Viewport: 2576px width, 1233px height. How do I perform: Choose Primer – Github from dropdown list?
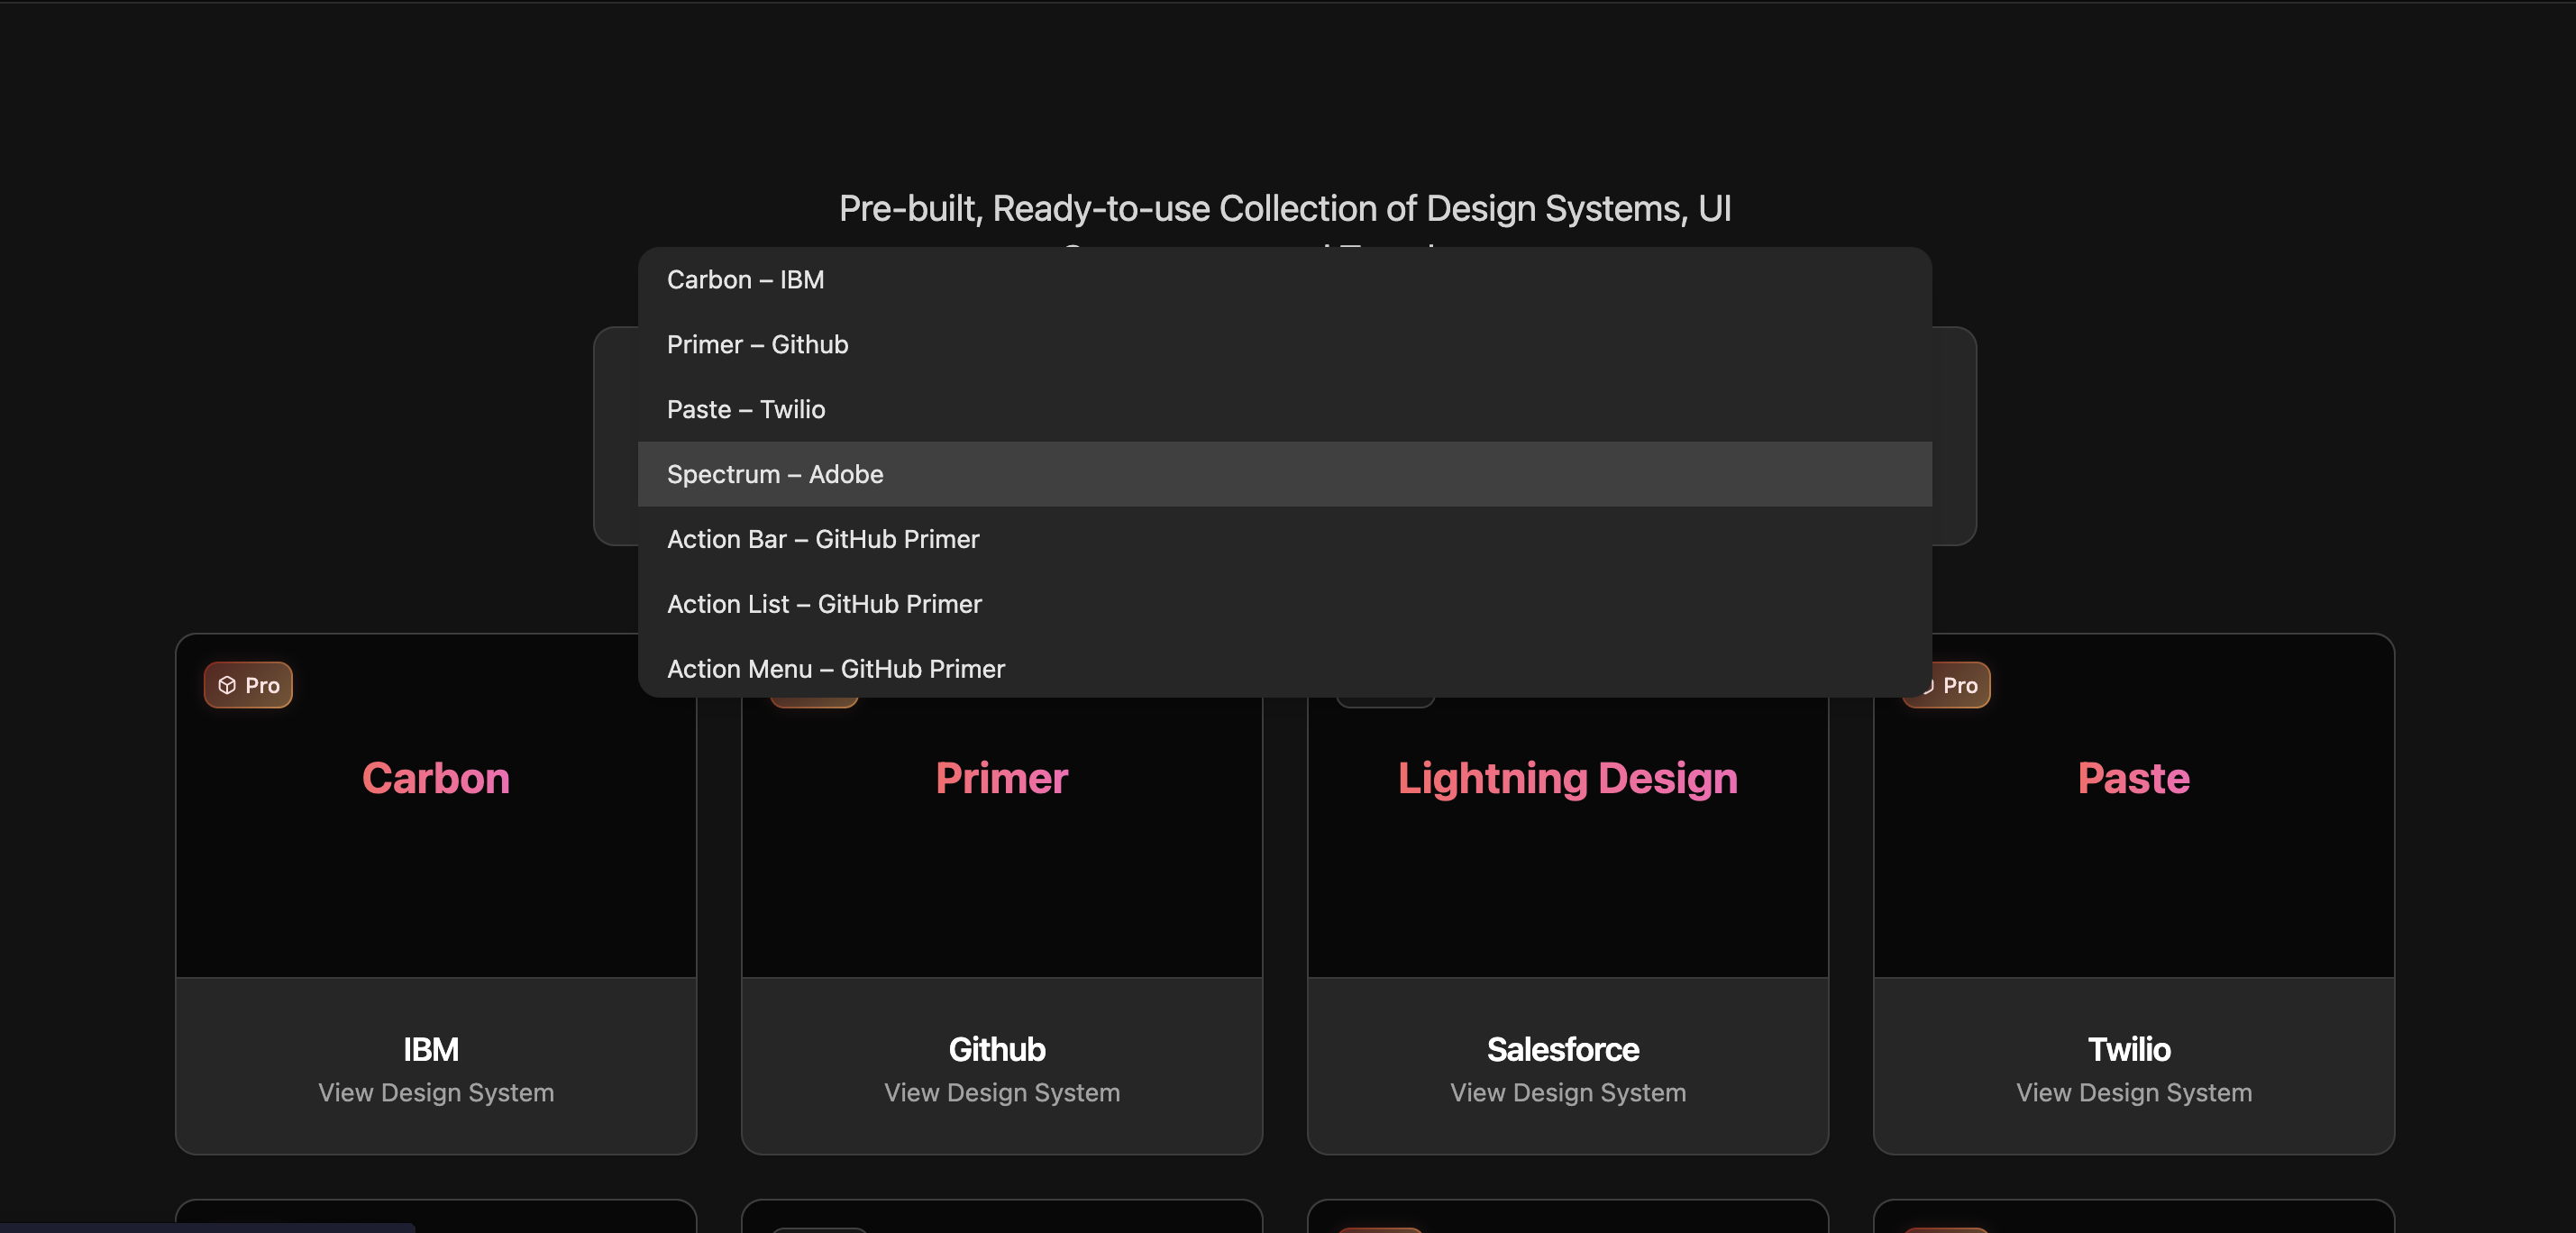(x=757, y=345)
